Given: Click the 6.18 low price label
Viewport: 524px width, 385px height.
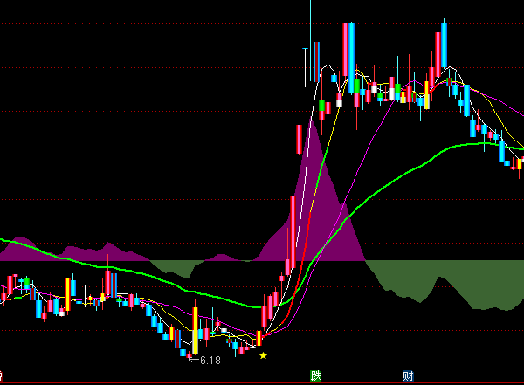Looking at the screenshot, I should coord(210,360).
